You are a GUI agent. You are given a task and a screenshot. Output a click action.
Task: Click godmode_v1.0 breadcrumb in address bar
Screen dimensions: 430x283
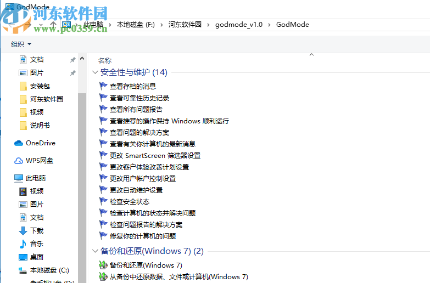(x=239, y=25)
